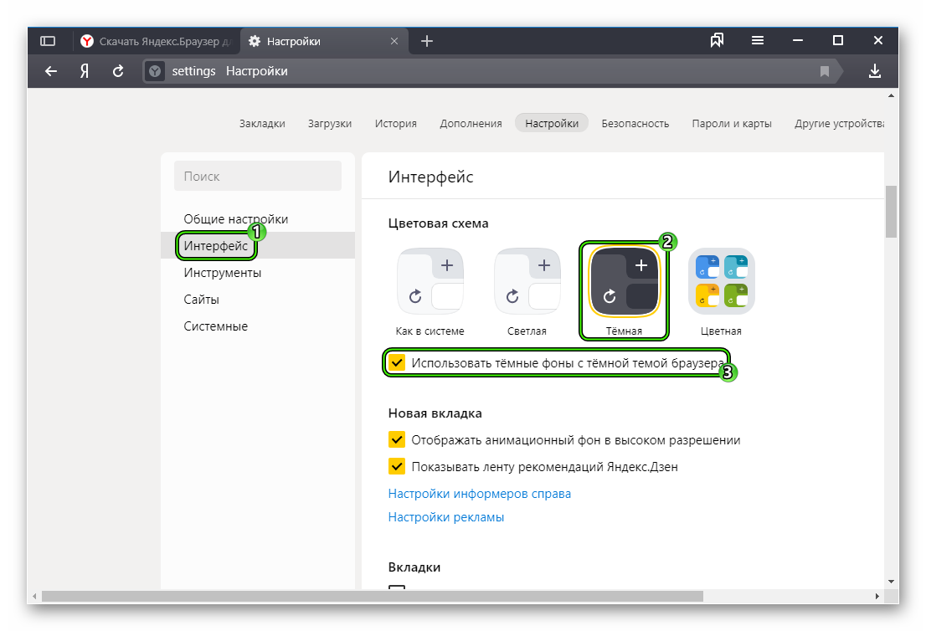Choose the Светлая color scheme thumbnail
The width and height of the screenshot is (926, 631).
527,281
